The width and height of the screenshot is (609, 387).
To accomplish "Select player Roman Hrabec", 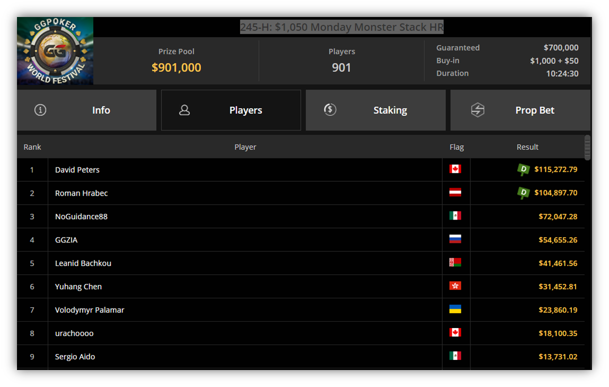I will (x=81, y=193).
